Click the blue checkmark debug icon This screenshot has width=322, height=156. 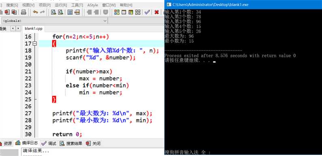tap(147, 12)
